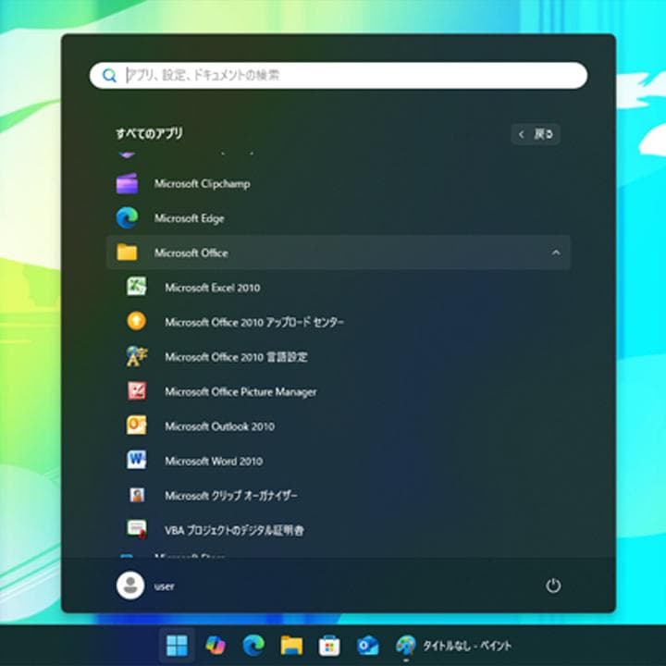Viewport: 666px width, 666px height.
Task: Launch Microsoft Clip Organizer icon
Action: point(137,495)
